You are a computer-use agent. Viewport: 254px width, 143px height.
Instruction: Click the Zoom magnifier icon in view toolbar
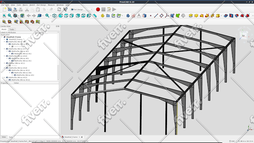pyautogui.click(x=47, y=16)
